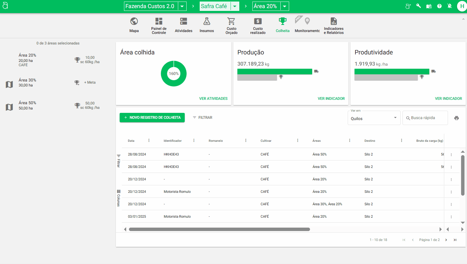
Task: Click the horizontal table scrollbar
Action: click(219, 229)
